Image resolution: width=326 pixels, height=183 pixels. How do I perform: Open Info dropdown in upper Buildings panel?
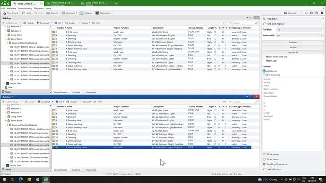[x=58, y=23]
